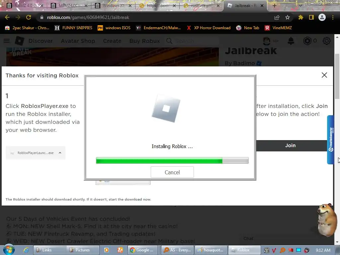This screenshot has height=255, width=340.
Task: Open the Chrome three-dot menu
Action: pyautogui.click(x=333, y=17)
